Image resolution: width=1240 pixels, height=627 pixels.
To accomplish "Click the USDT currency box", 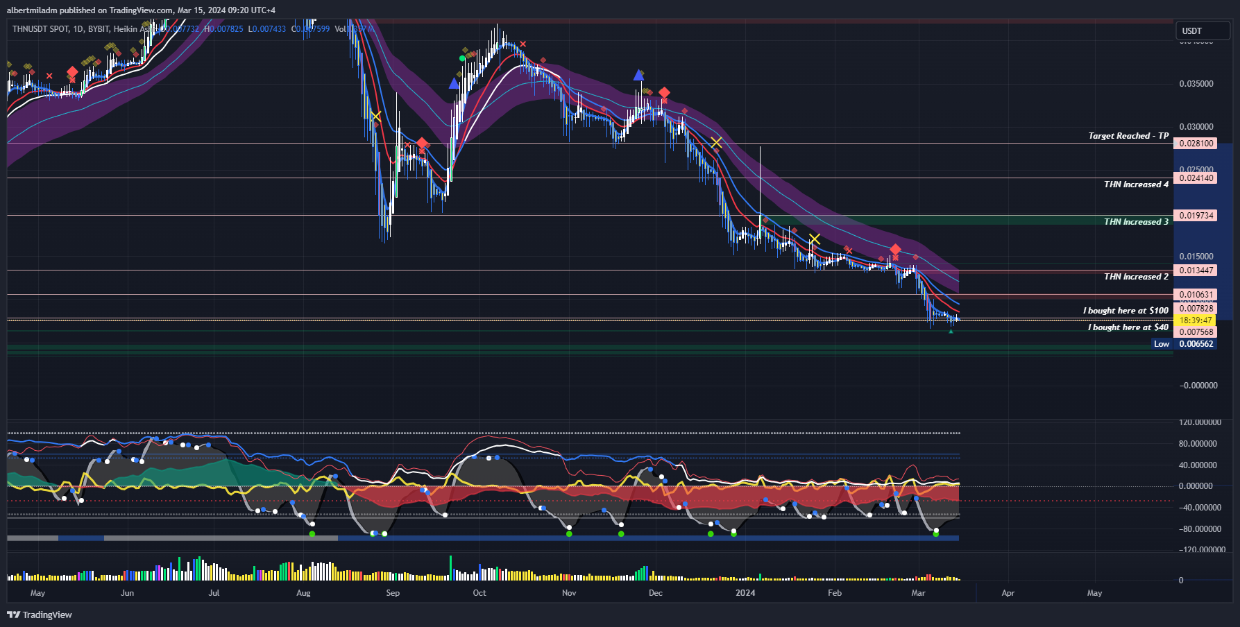I will tap(1202, 31).
